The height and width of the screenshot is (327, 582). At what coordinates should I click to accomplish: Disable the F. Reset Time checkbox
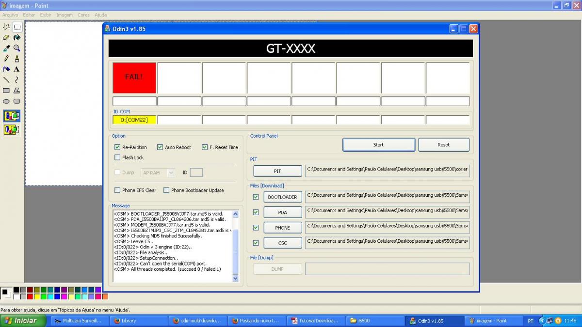click(204, 147)
